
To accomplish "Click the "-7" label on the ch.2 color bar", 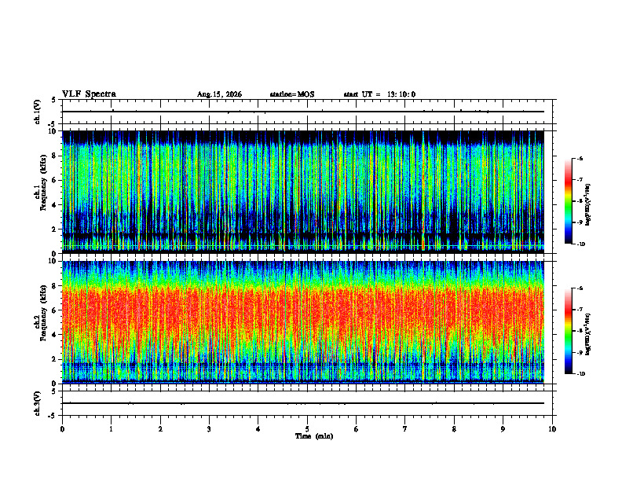I will 580,310.
